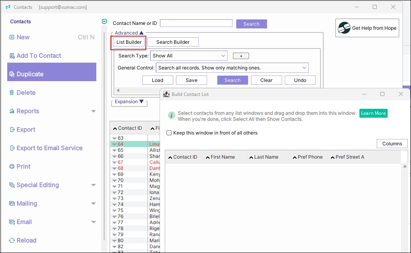Open the List Builder tab

pyautogui.click(x=129, y=42)
